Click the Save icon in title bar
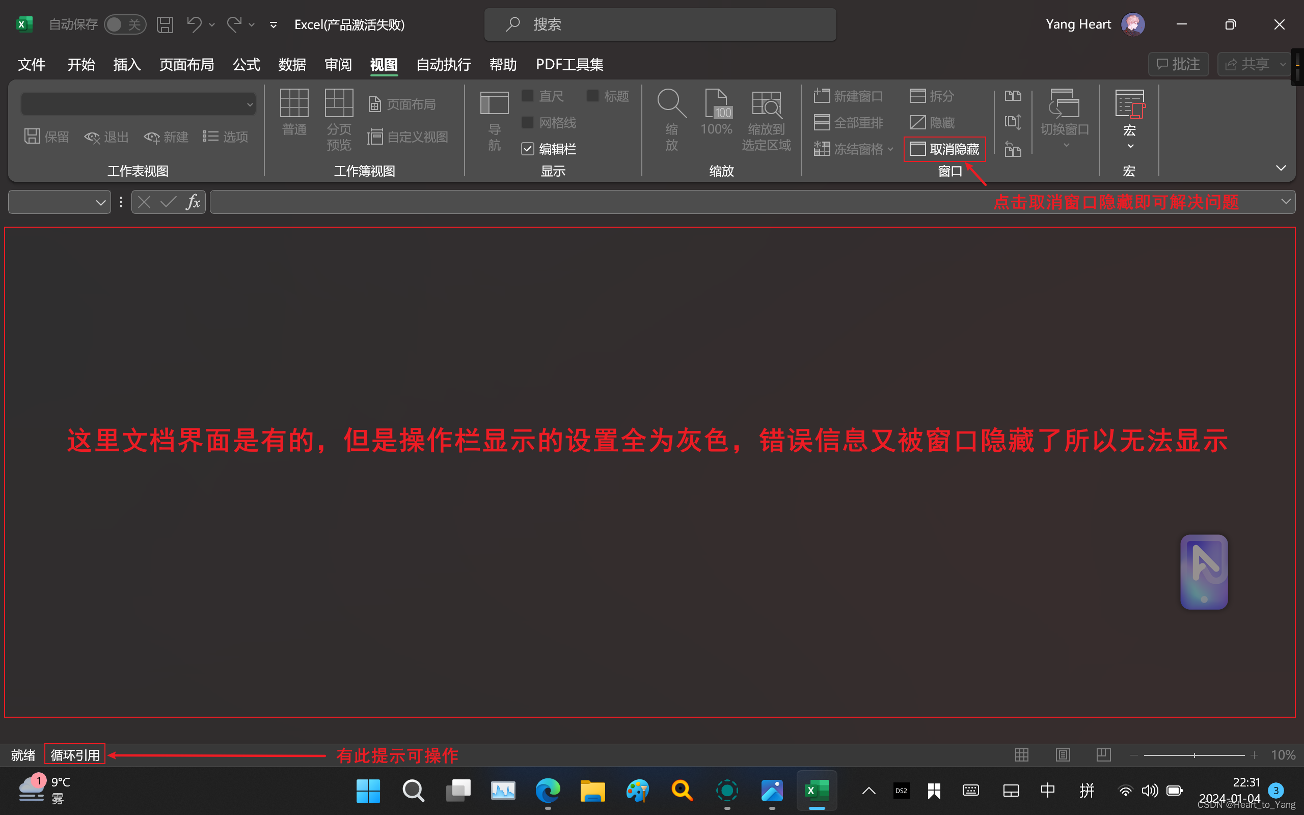This screenshot has height=815, width=1304. coord(165,24)
